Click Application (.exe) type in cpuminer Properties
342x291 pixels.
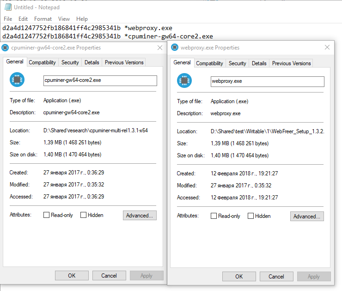[x=62, y=100]
